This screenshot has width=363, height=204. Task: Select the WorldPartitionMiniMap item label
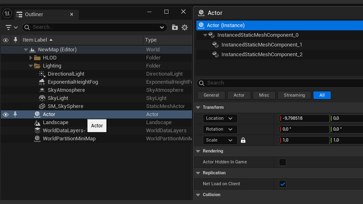(69, 139)
